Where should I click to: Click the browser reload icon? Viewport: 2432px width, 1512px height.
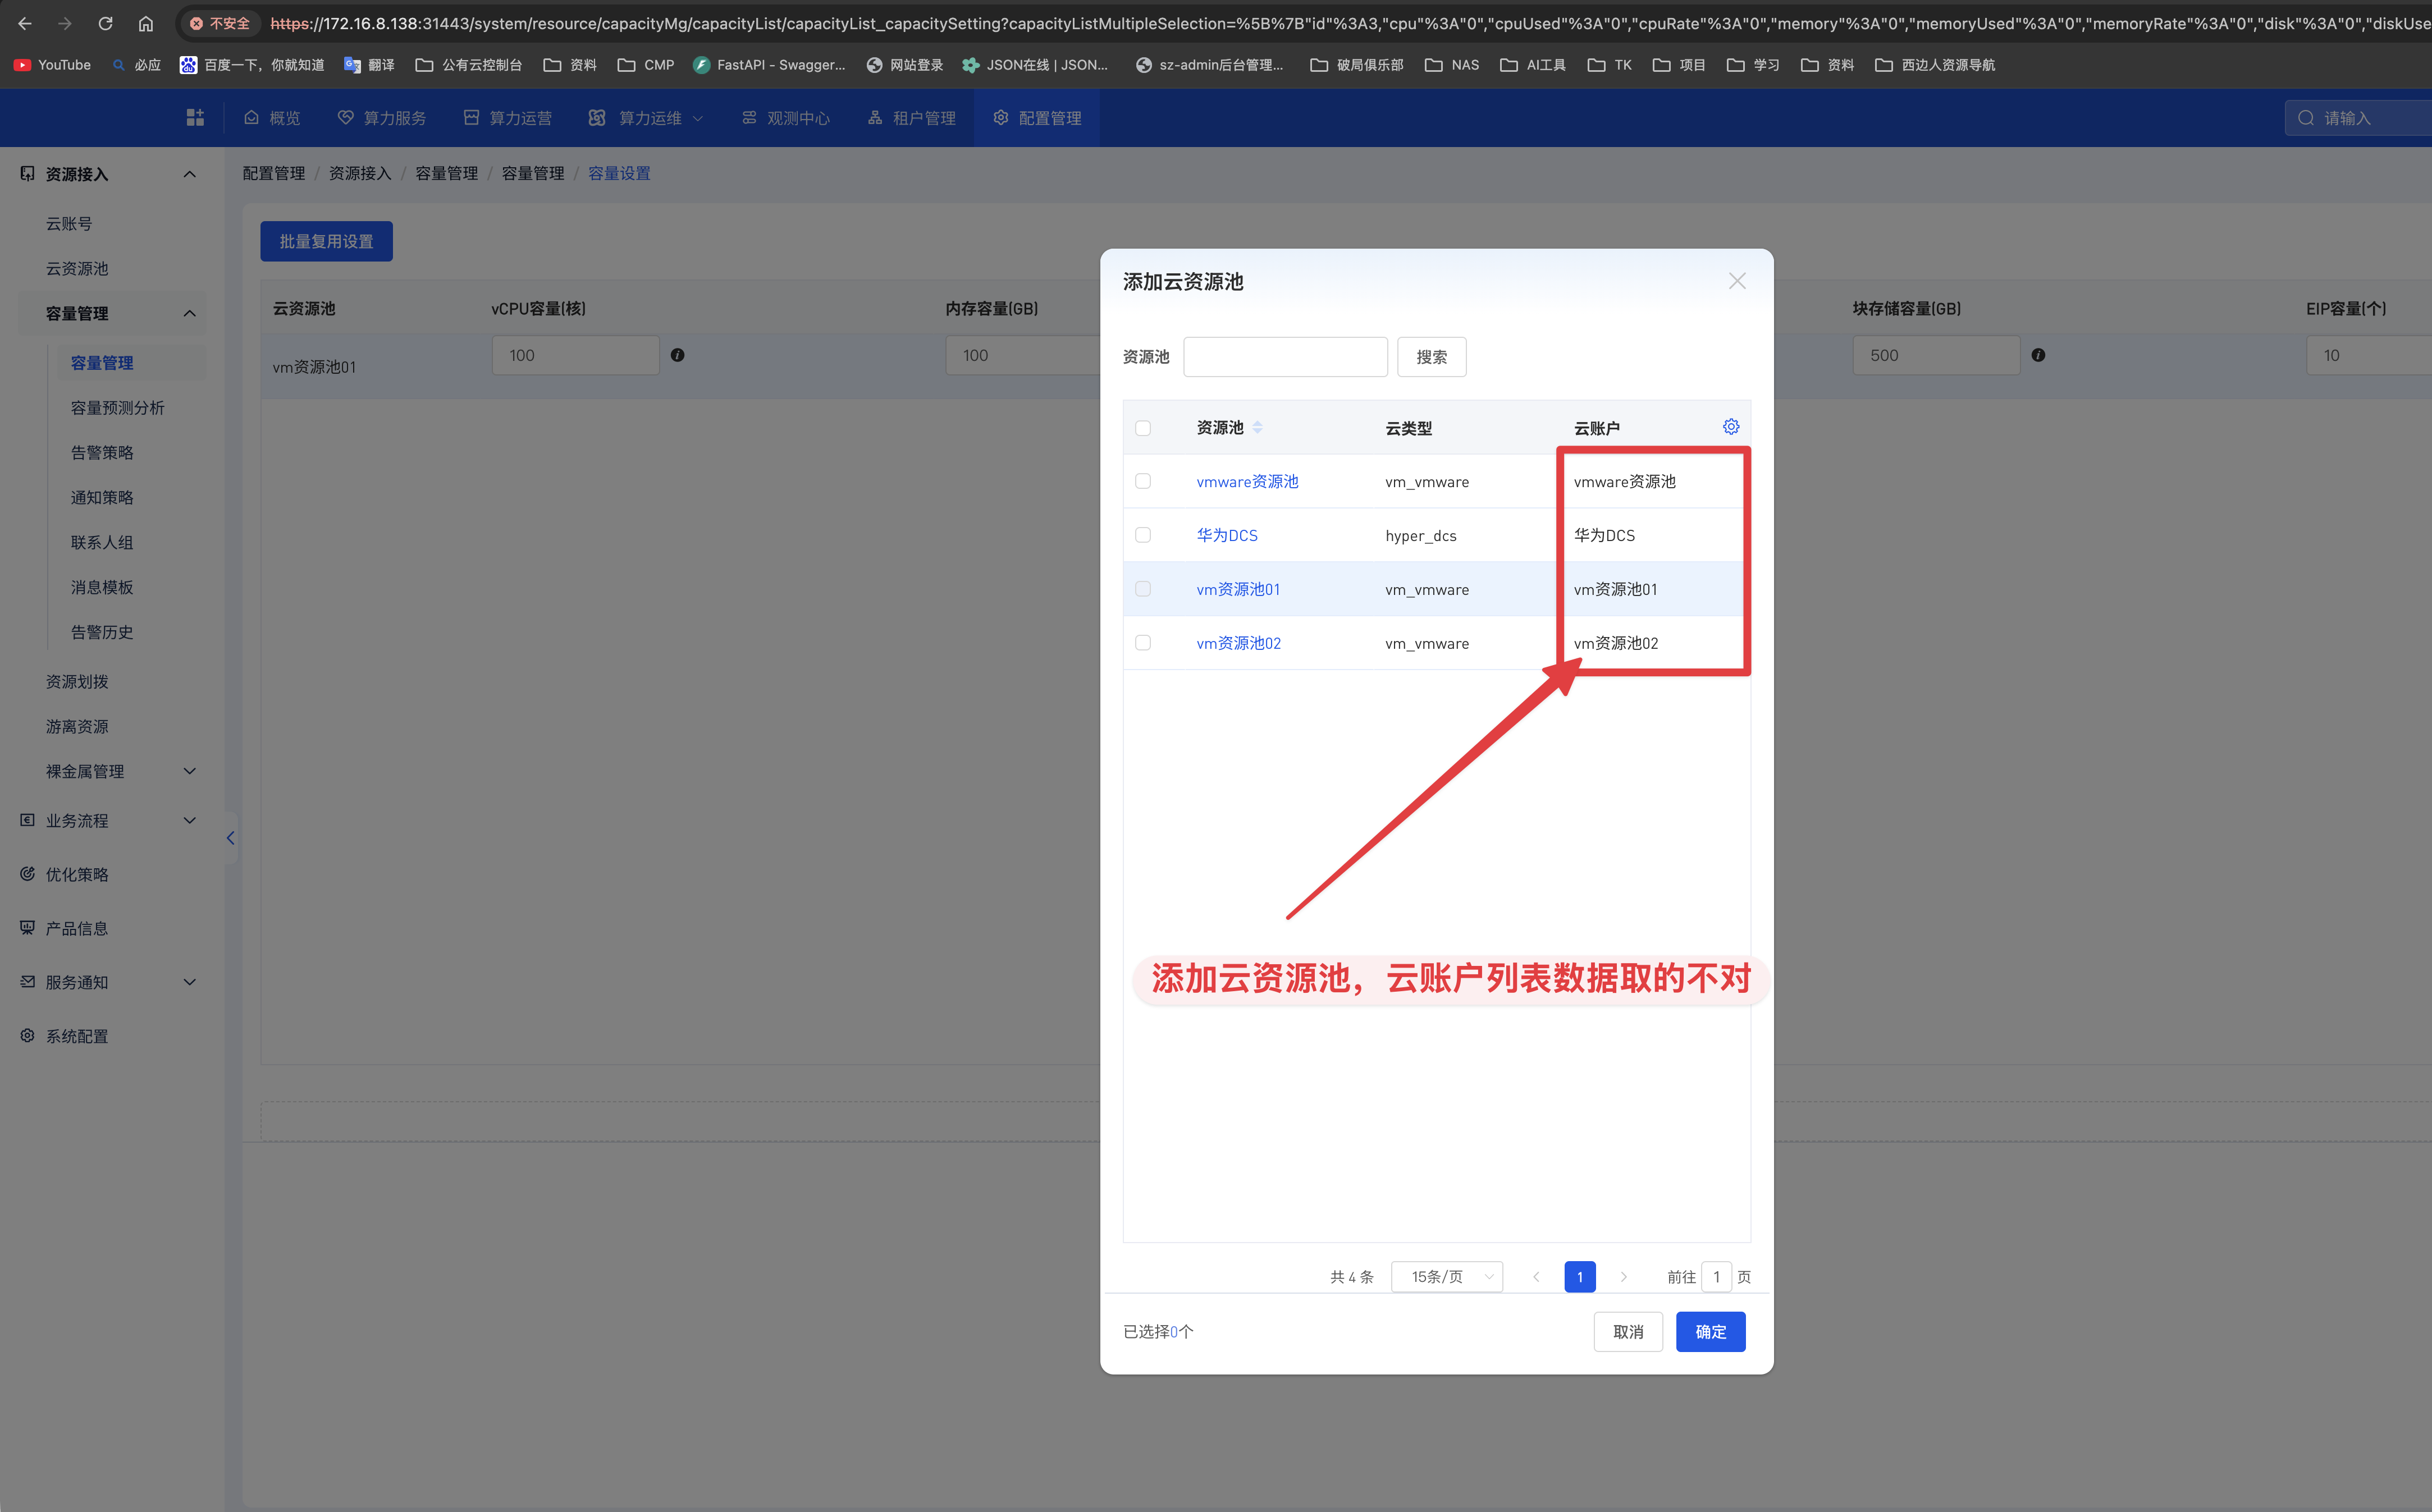[x=105, y=23]
